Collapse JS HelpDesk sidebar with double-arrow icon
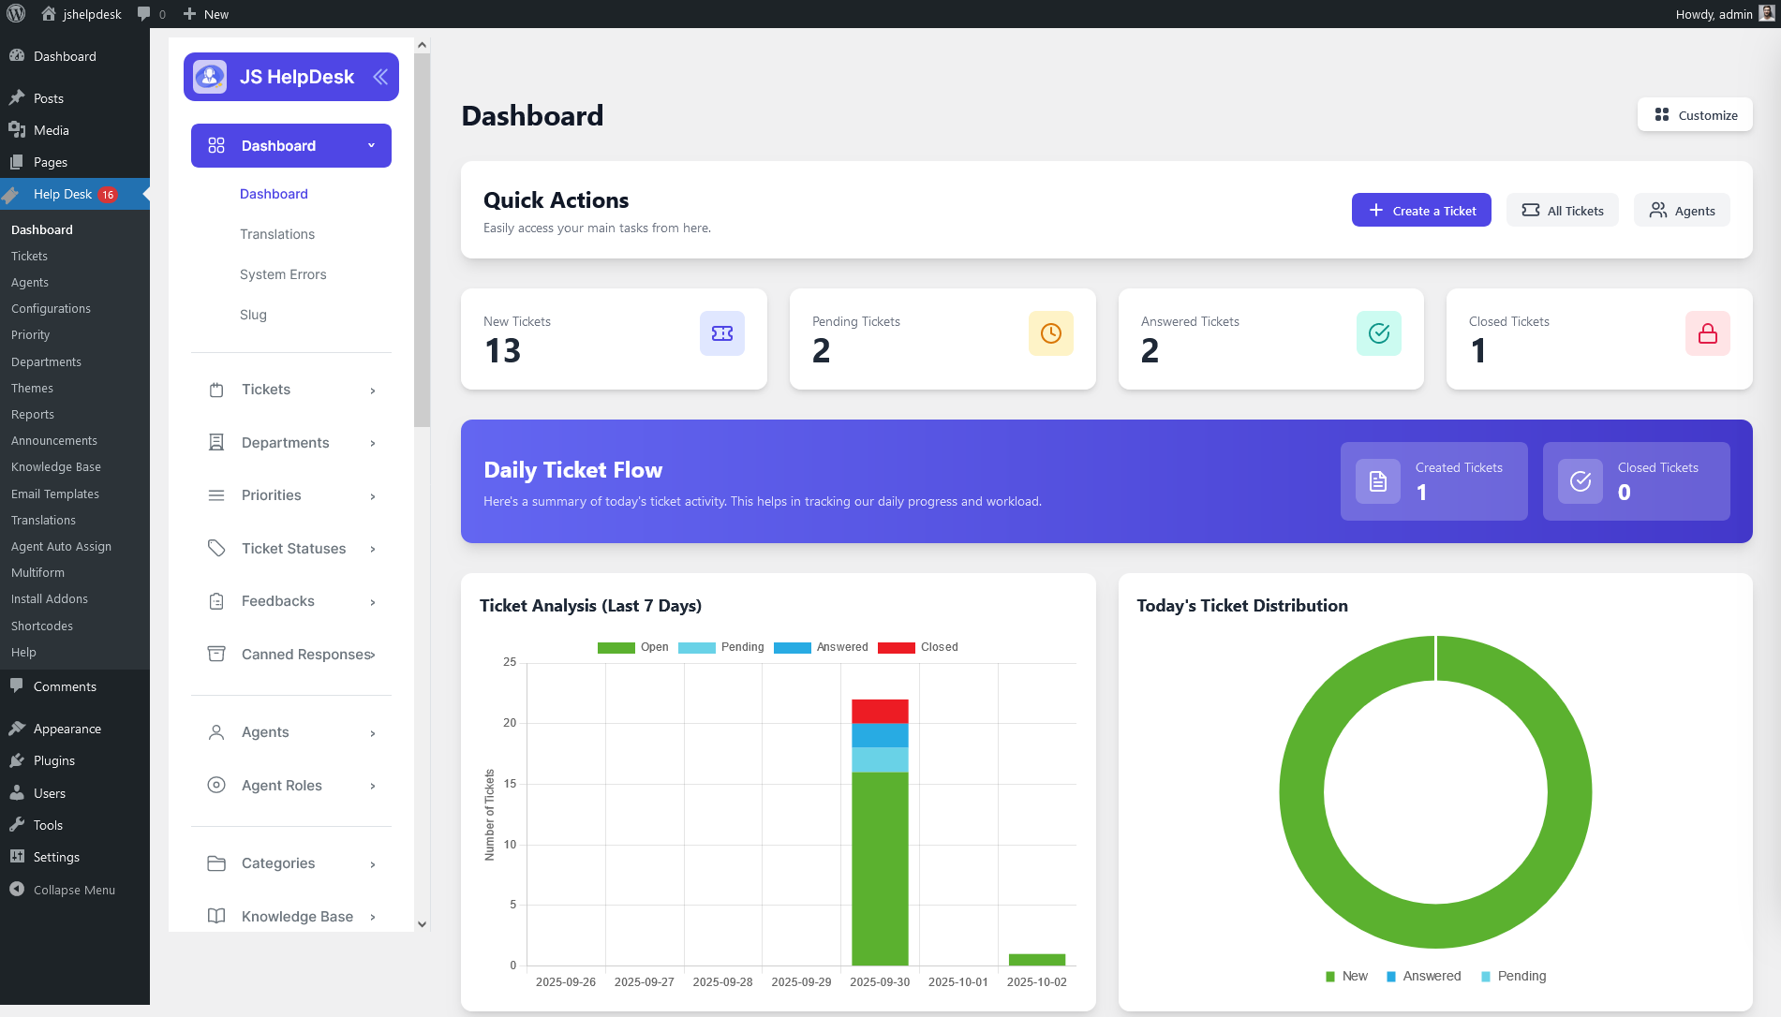Viewport: 1781px width, 1017px height. (x=380, y=77)
